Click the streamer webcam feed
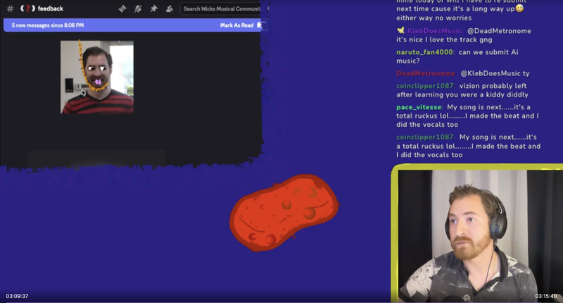Viewport: 563px width, 303px height. tap(480, 235)
